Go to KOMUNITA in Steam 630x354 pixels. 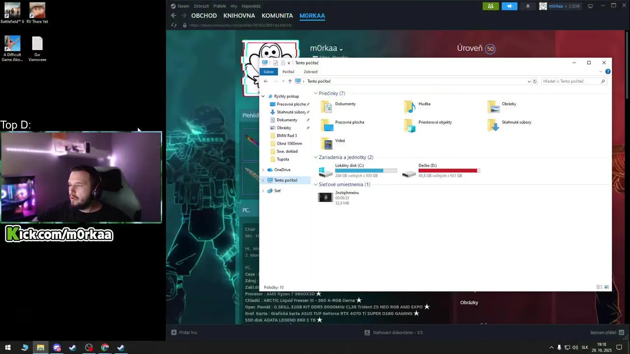pyautogui.click(x=277, y=16)
